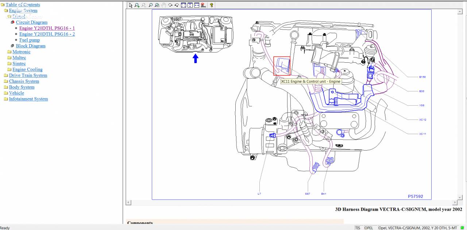Viewport: 467px width, 230px height.
Task: Open Table of Contents link
Action: pos(23,5)
